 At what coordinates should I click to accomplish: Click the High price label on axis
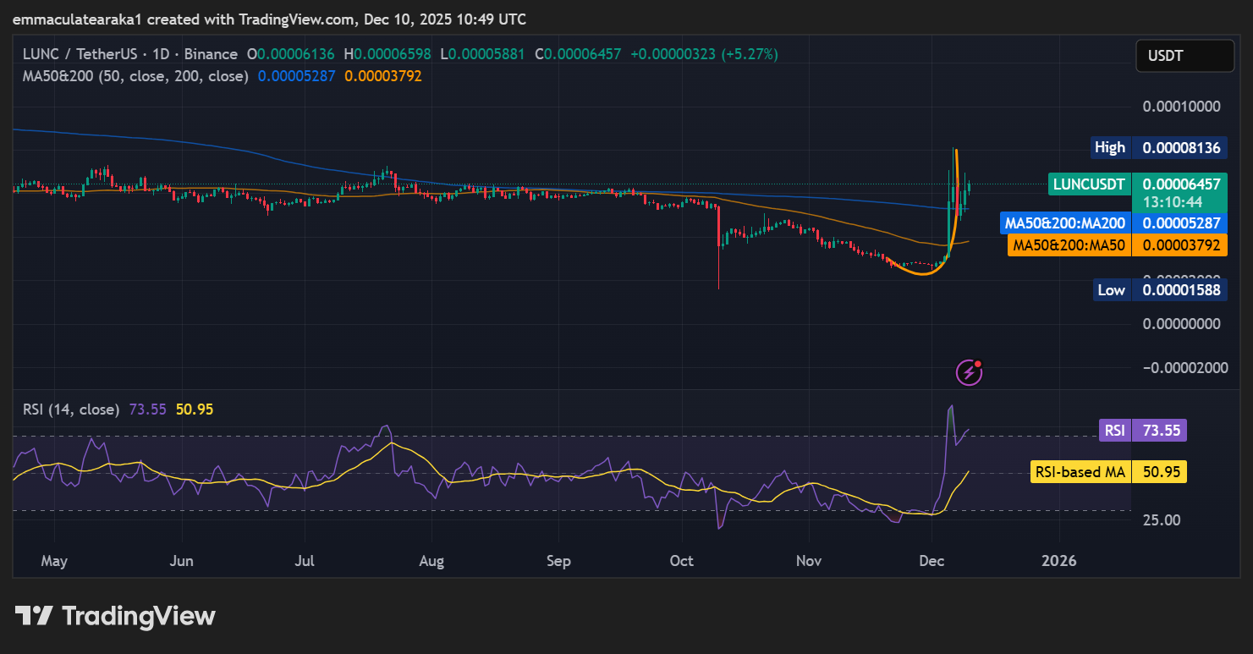1109,147
